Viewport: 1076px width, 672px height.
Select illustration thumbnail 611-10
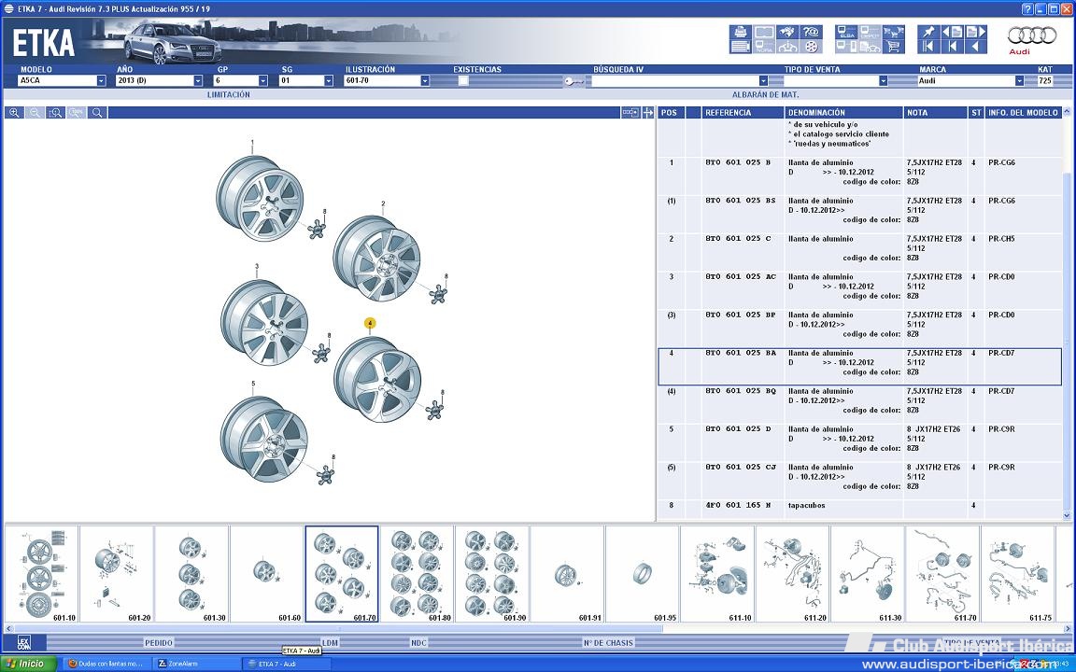[x=717, y=574]
